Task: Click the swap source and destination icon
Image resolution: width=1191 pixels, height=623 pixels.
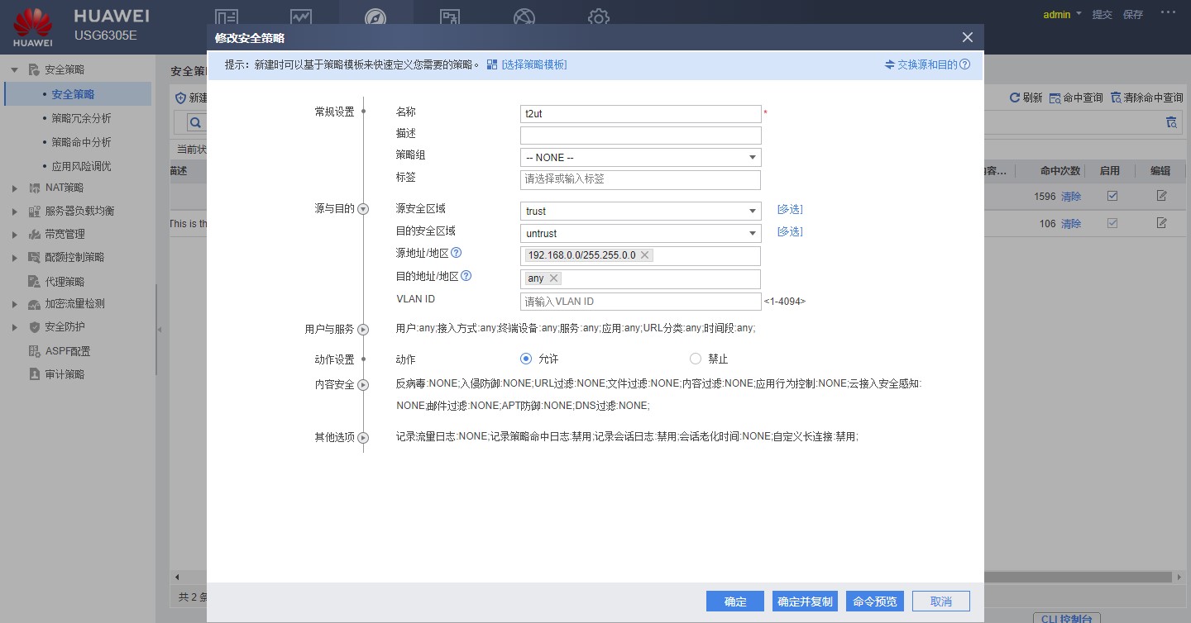Action: coord(890,64)
